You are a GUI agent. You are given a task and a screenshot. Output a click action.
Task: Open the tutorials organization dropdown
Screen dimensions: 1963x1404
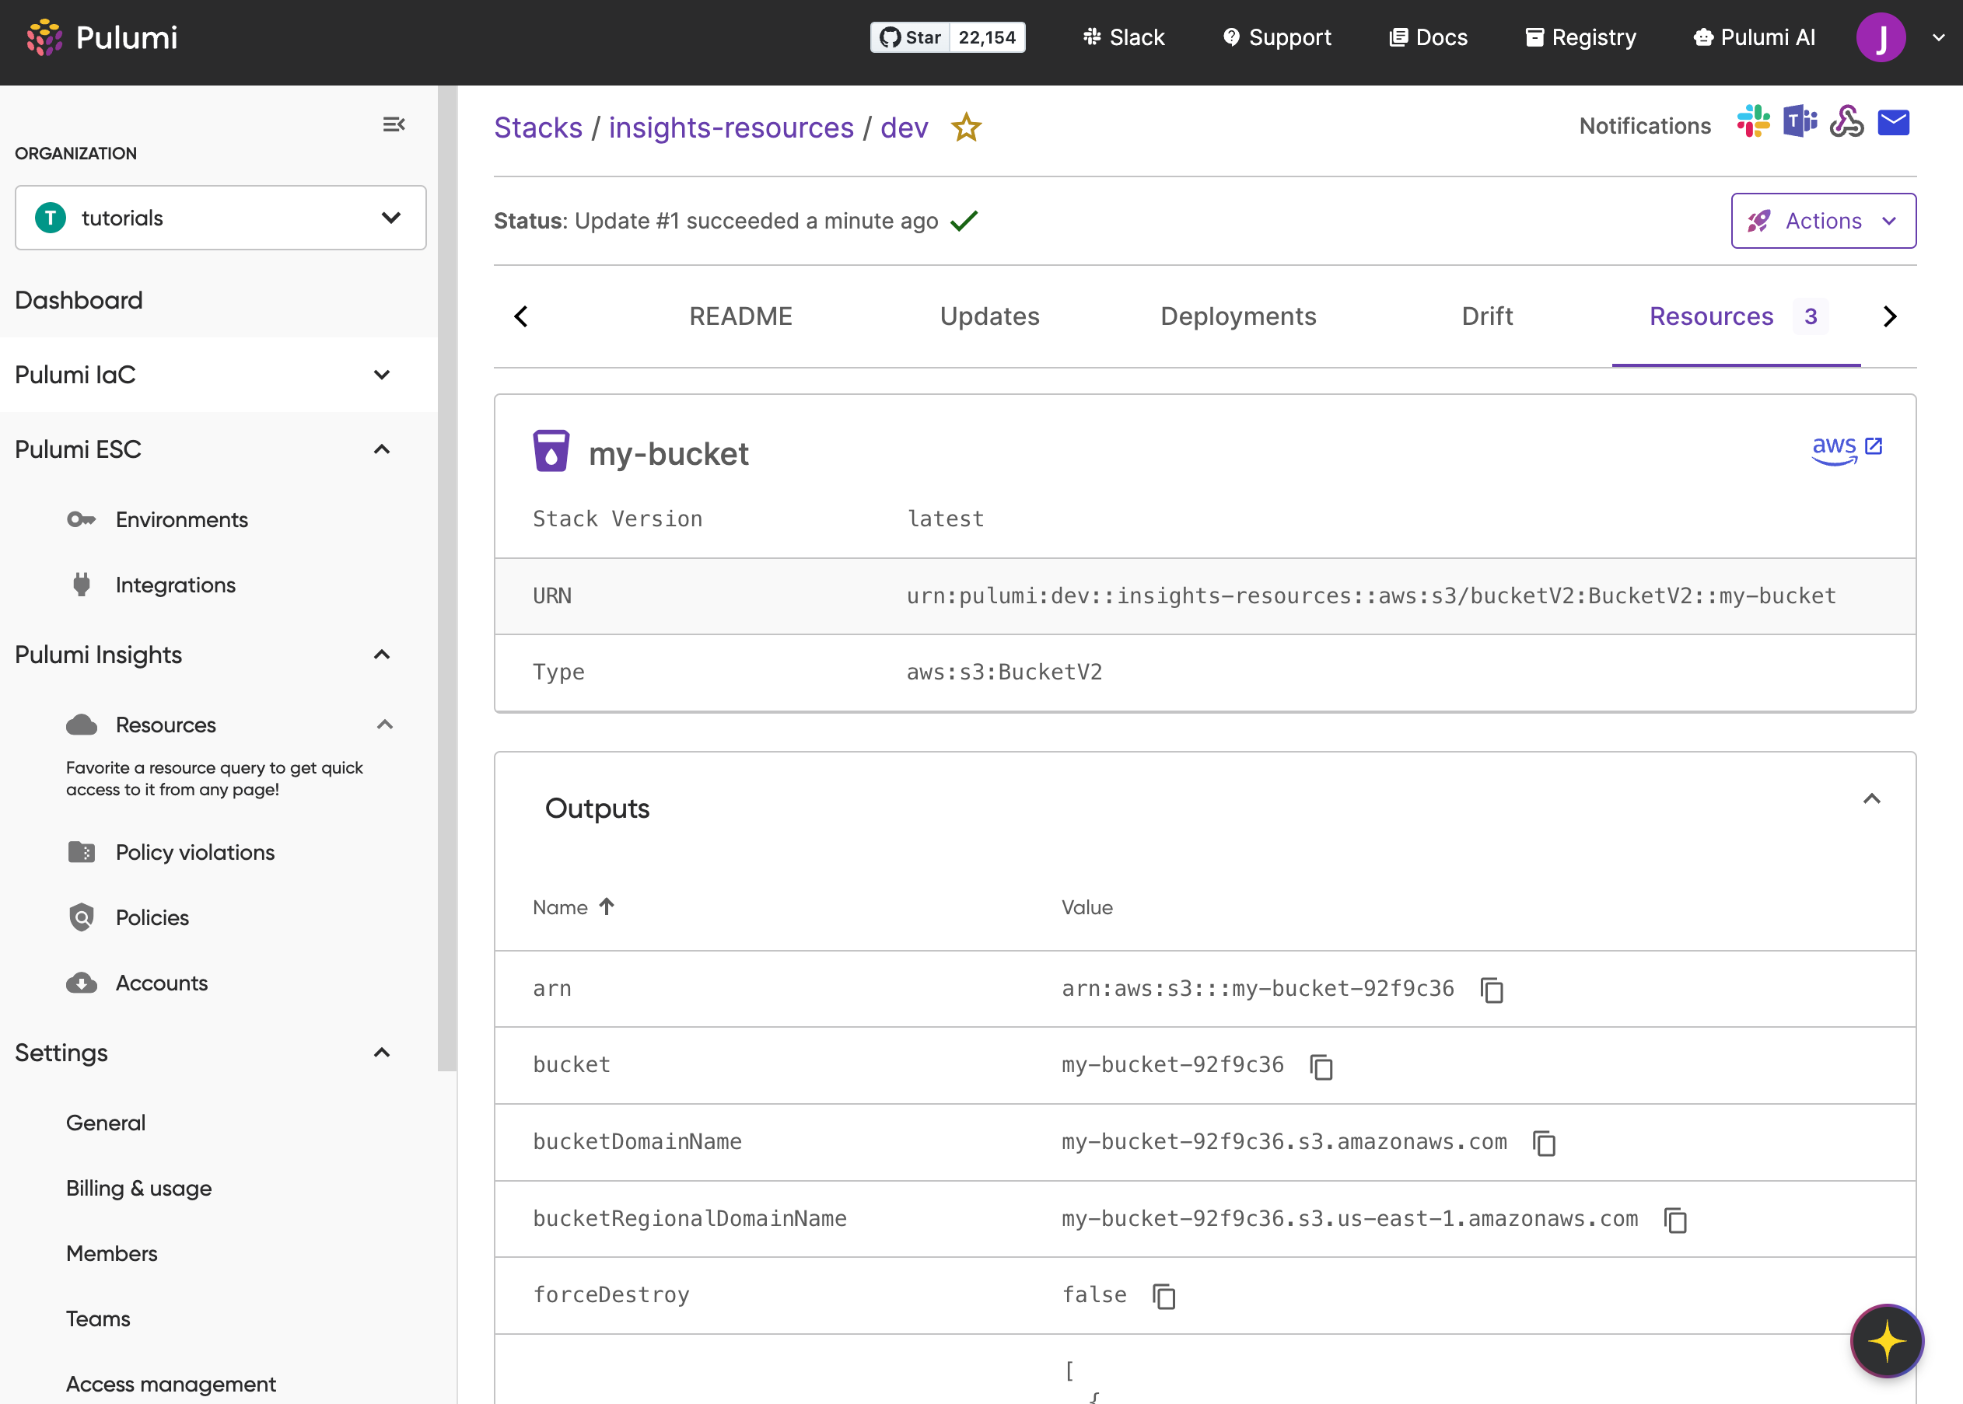221,218
